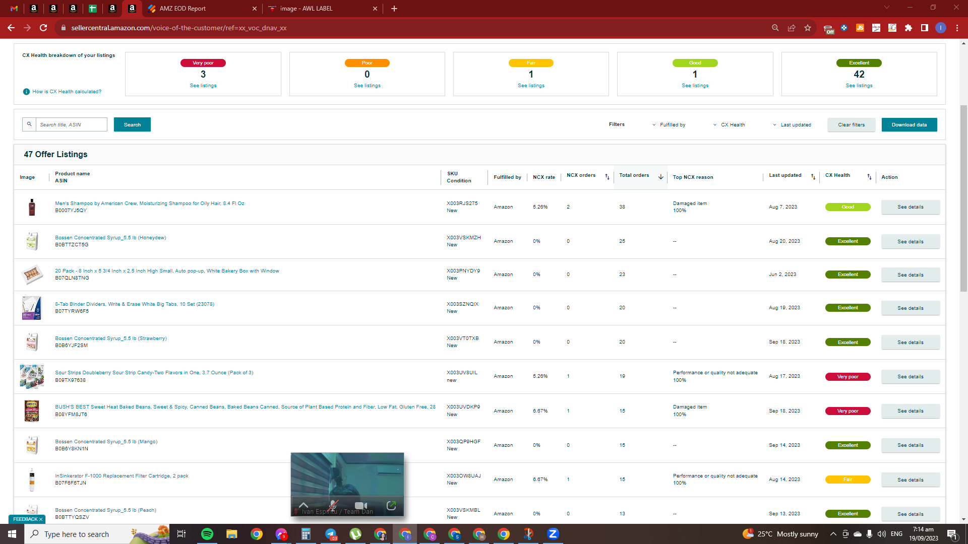Open Zoom from the taskbar

pyautogui.click(x=553, y=534)
